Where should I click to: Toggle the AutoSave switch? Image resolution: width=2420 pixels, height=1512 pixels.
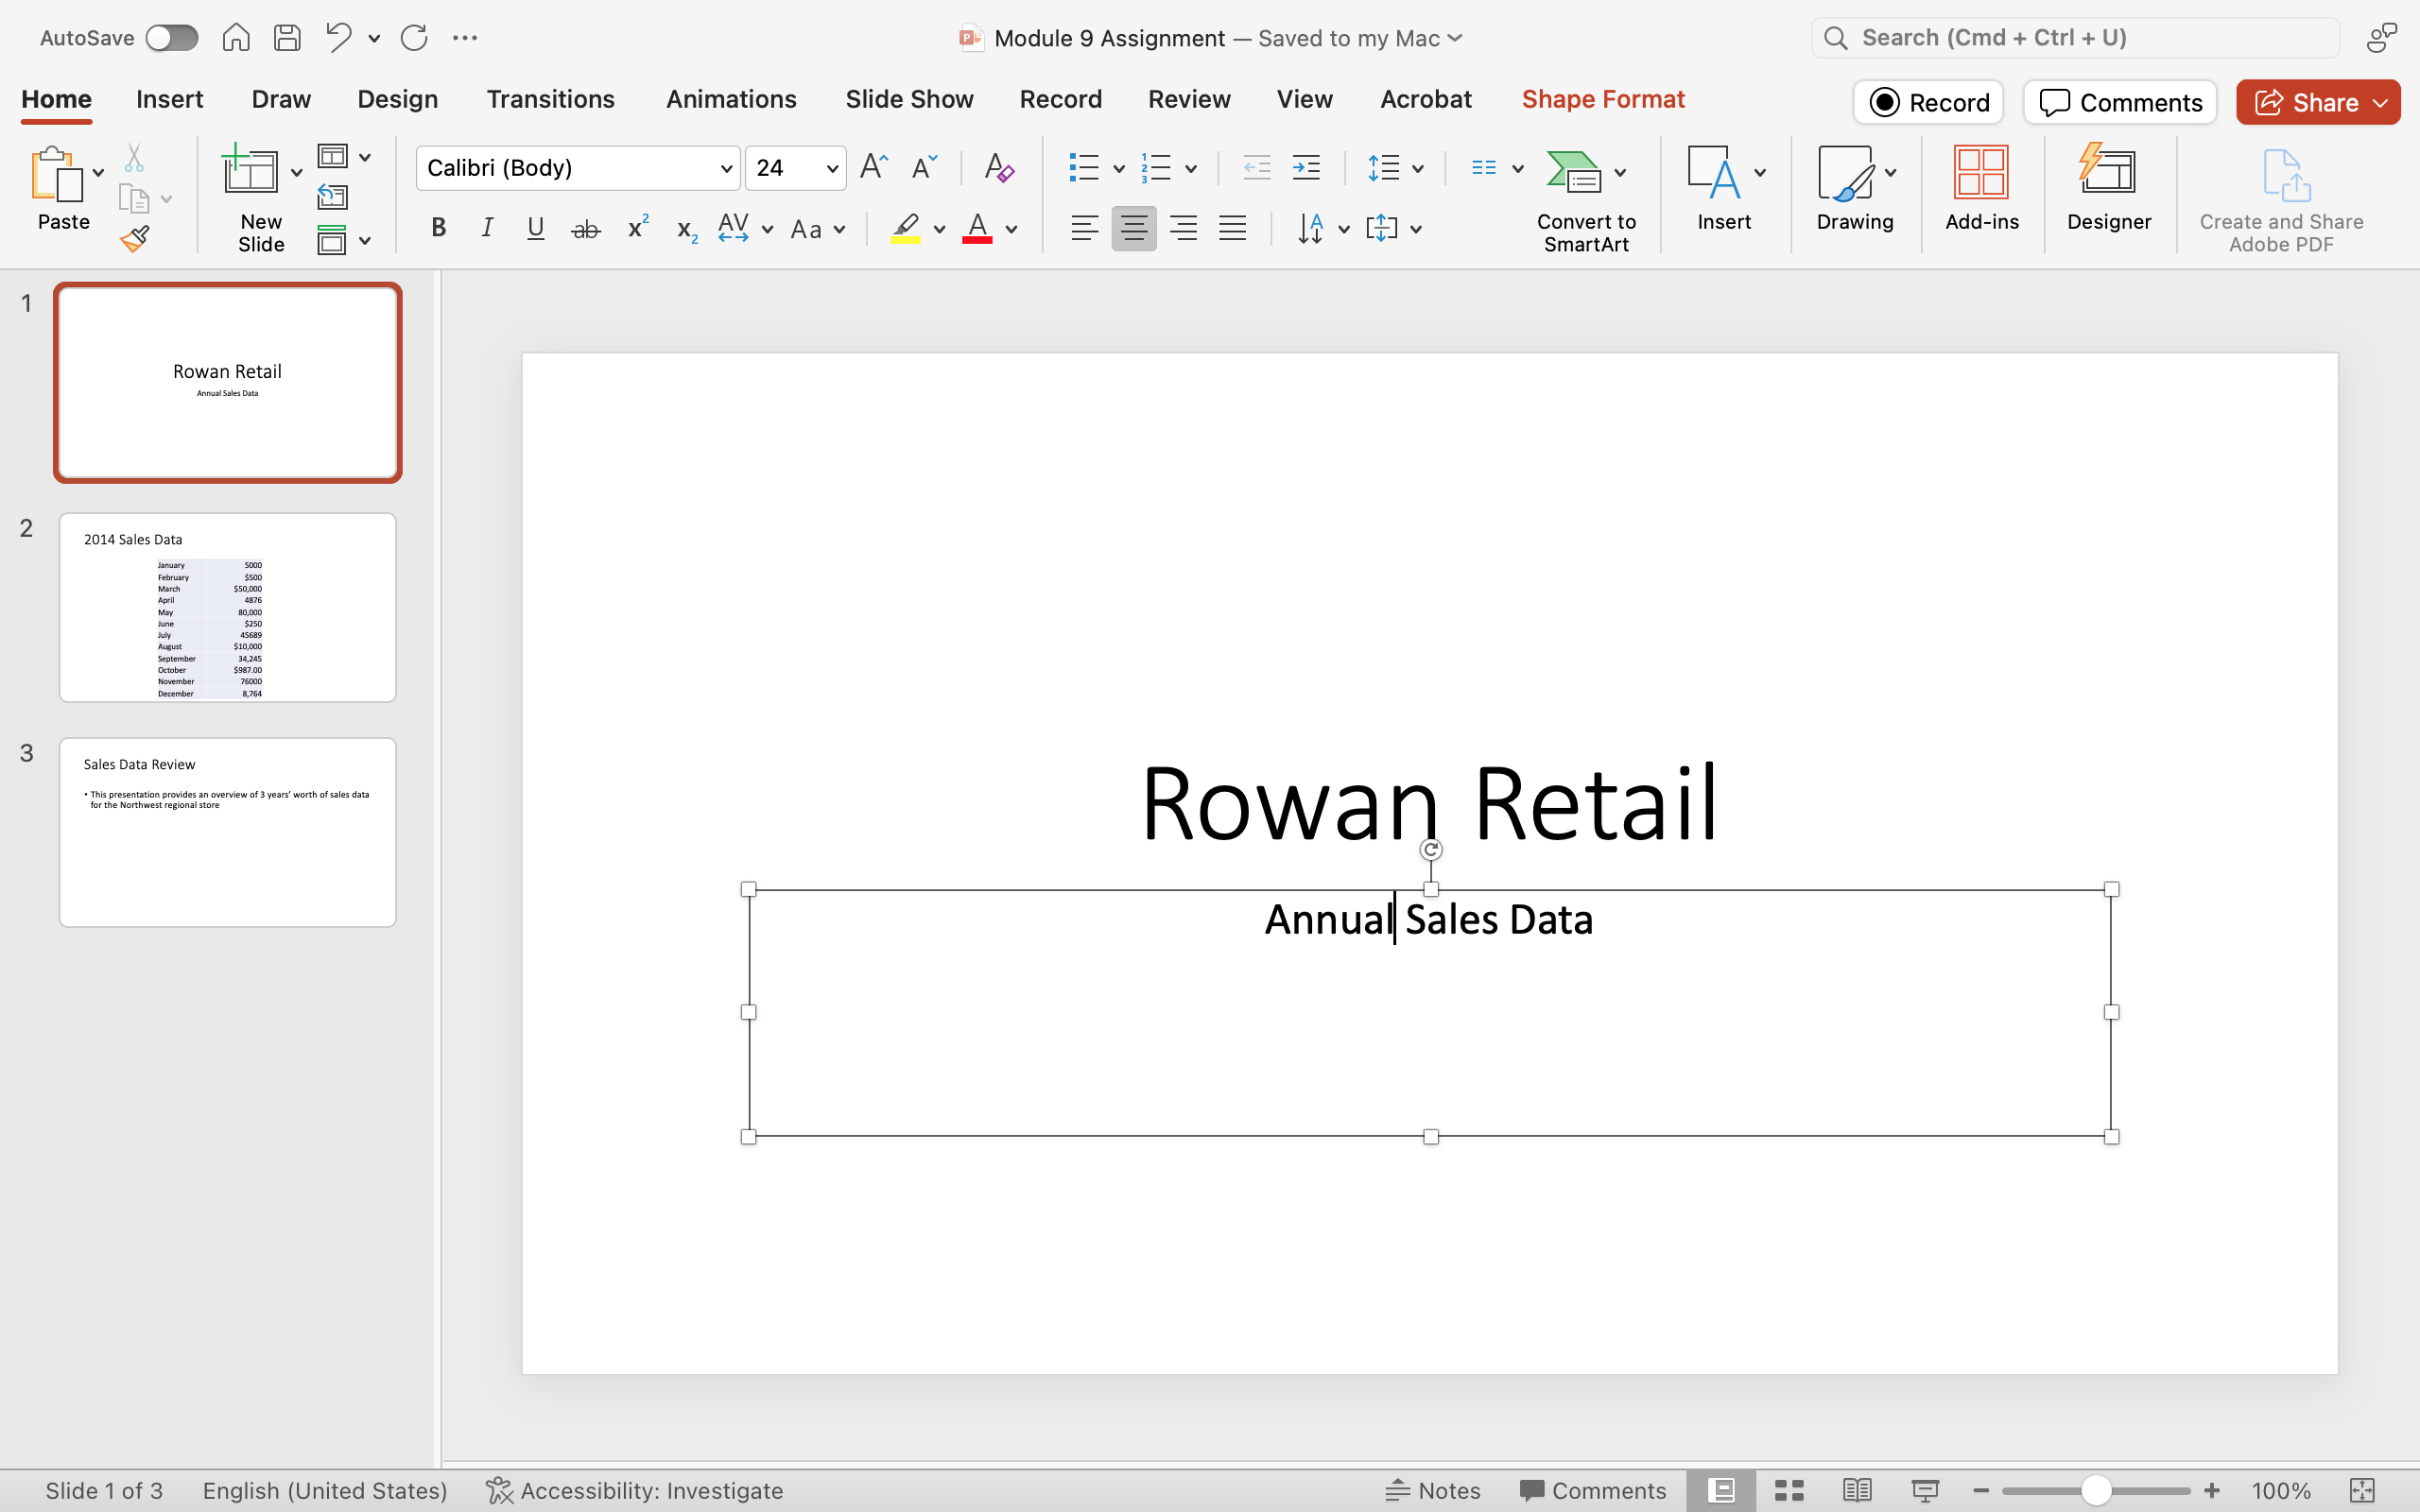[x=172, y=38]
